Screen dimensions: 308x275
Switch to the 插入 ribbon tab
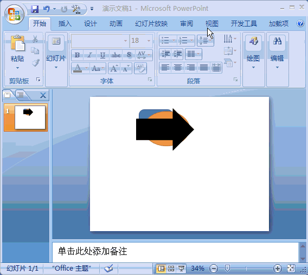[x=65, y=24]
